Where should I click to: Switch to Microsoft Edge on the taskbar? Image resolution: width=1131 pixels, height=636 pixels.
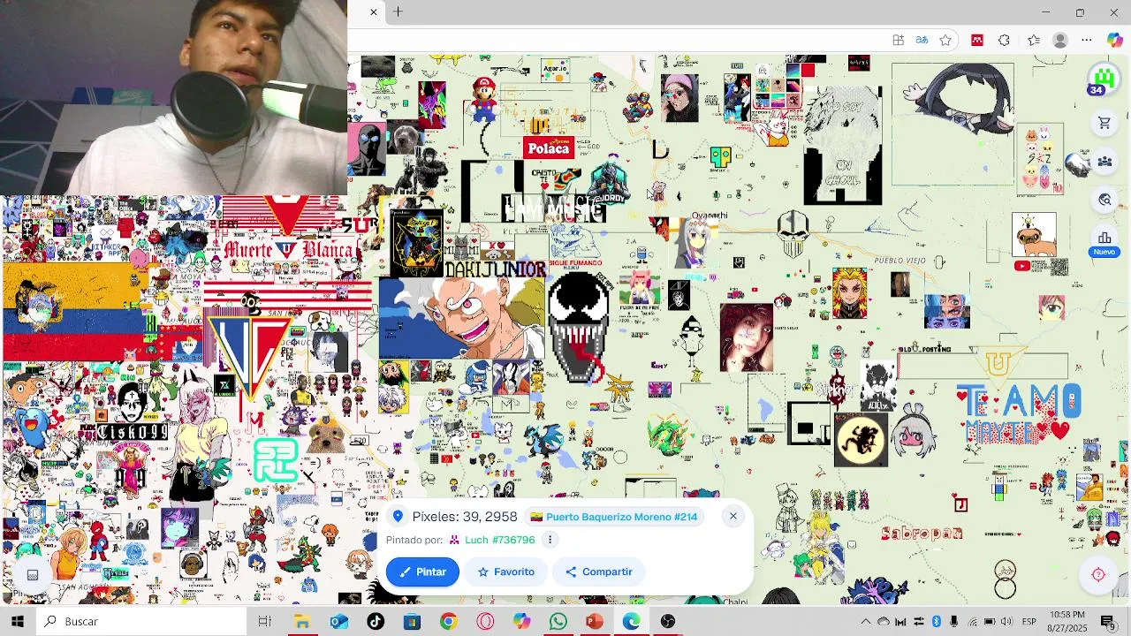tap(631, 621)
